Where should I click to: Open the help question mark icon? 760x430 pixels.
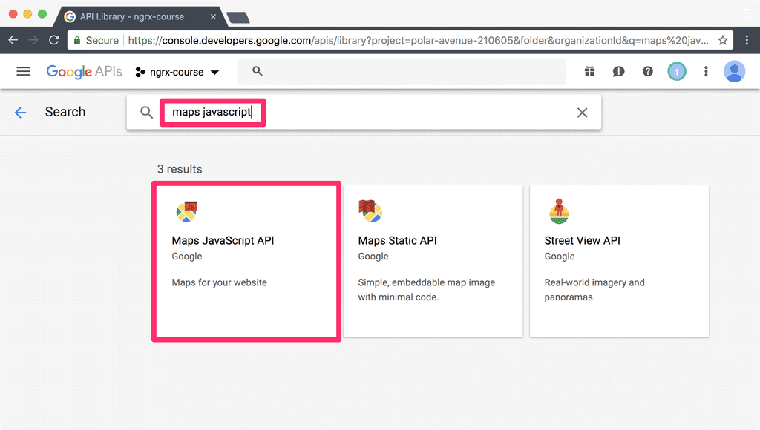[x=647, y=72]
